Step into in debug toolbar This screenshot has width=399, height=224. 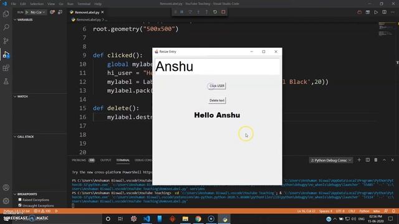(198, 12)
